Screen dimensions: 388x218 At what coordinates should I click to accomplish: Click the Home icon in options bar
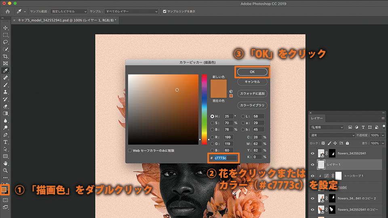tap(8, 11)
